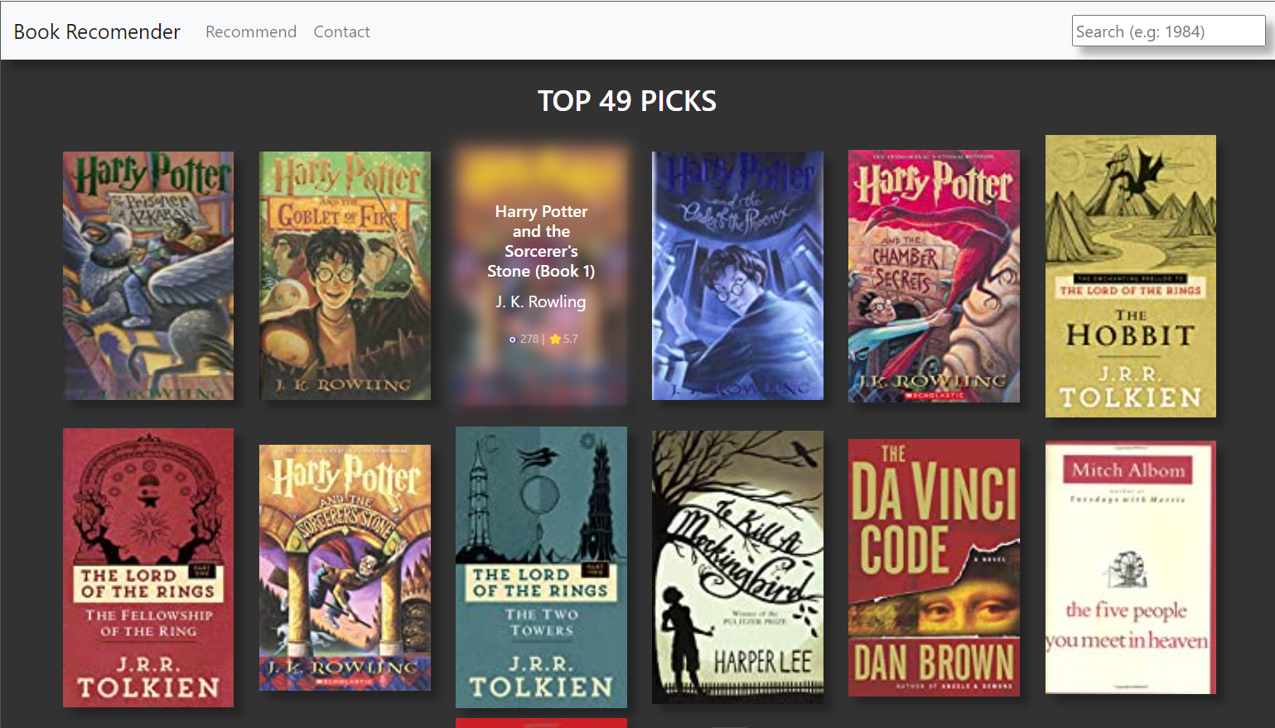The image size is (1275, 728).
Task: Open The Fellowship of the Ring cover
Action: click(x=147, y=568)
